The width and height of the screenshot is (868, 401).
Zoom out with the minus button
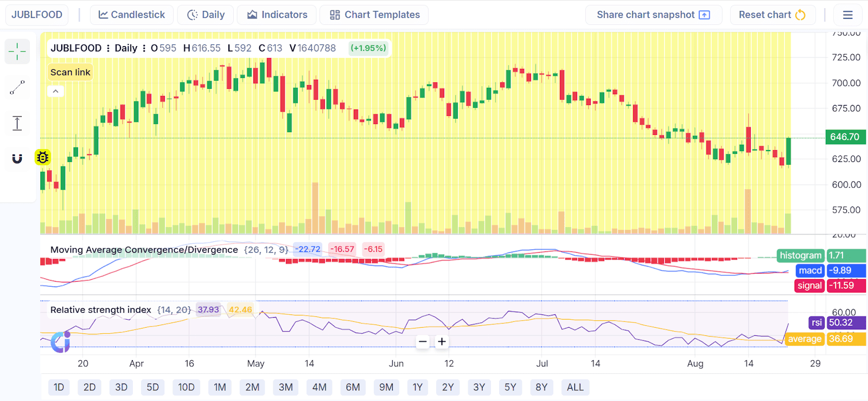[x=423, y=341]
